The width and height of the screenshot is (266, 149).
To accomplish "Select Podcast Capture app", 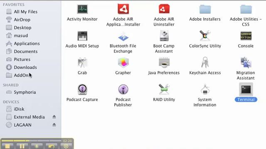I will (82, 89).
